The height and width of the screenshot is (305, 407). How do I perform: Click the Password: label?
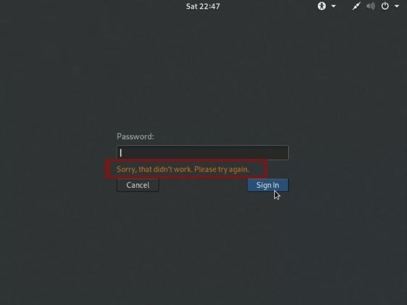[x=135, y=136]
